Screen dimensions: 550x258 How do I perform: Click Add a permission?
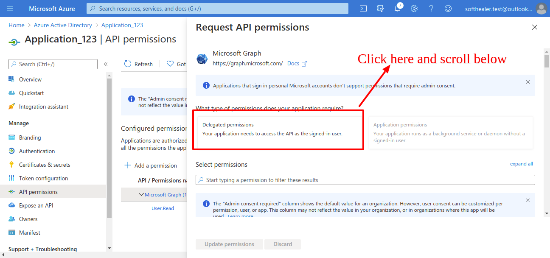point(151,165)
